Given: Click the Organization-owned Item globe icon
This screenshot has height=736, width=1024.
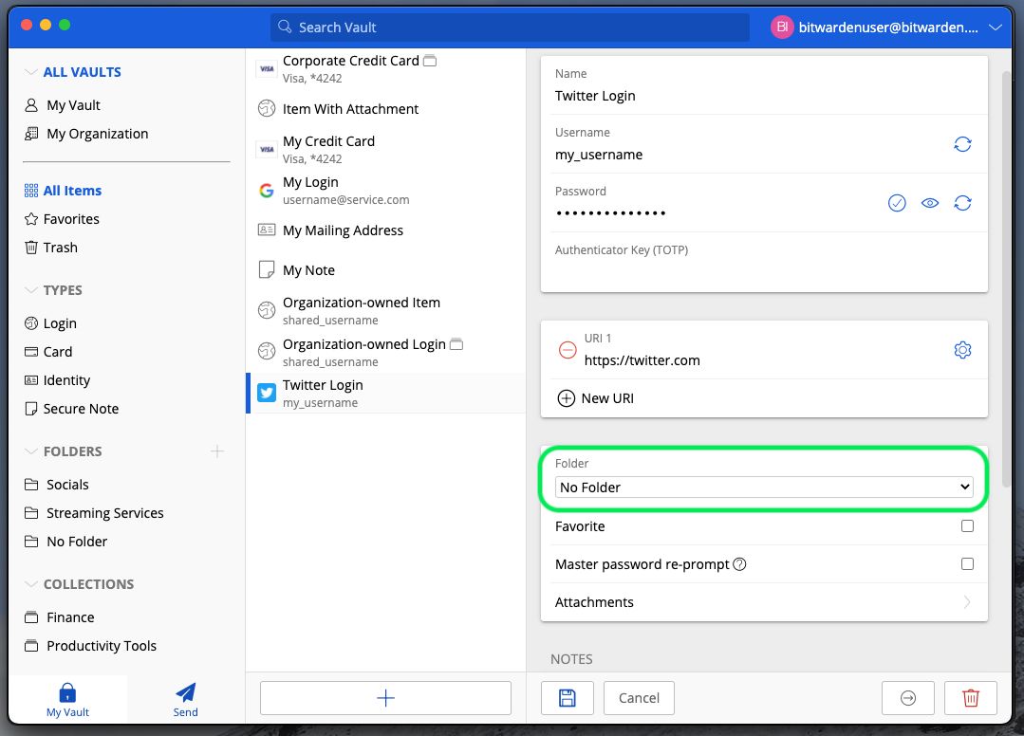Looking at the screenshot, I should tap(267, 310).
